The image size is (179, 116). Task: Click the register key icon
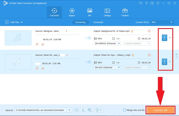tap(147, 3)
